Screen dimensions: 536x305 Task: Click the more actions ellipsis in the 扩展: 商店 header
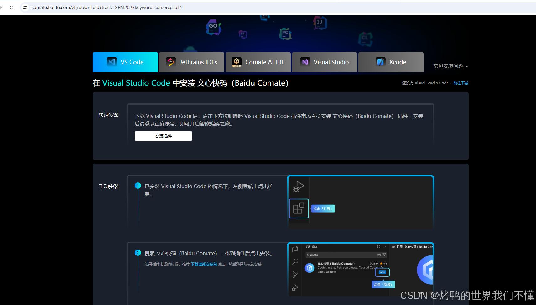(384, 247)
